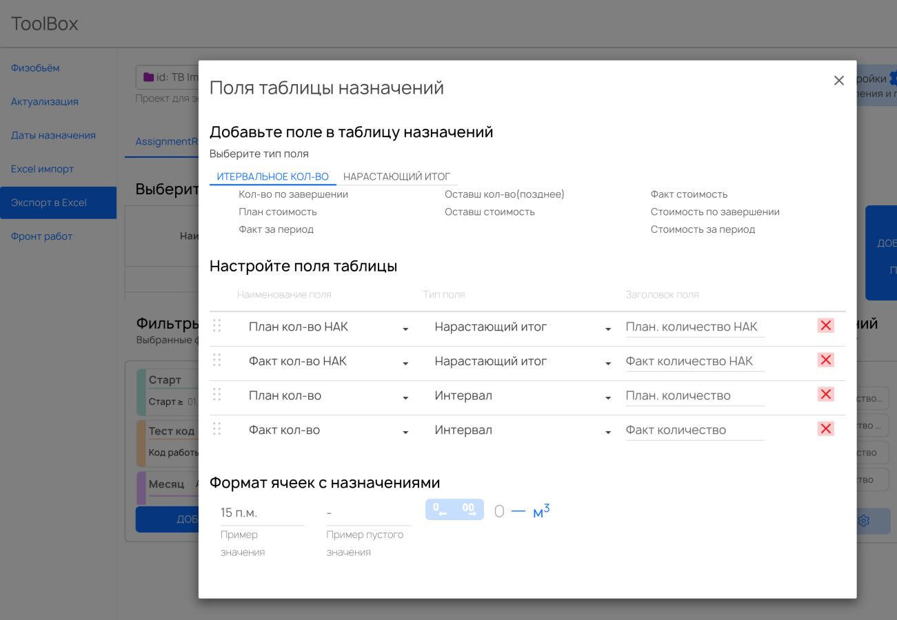
Task: Open 'Актуализация' in the sidebar
Action: click(45, 101)
